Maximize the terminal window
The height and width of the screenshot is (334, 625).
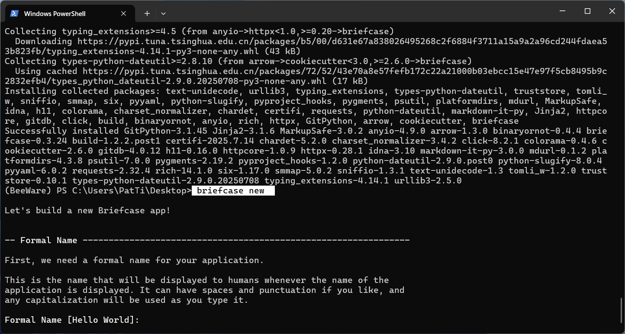pos(587,11)
